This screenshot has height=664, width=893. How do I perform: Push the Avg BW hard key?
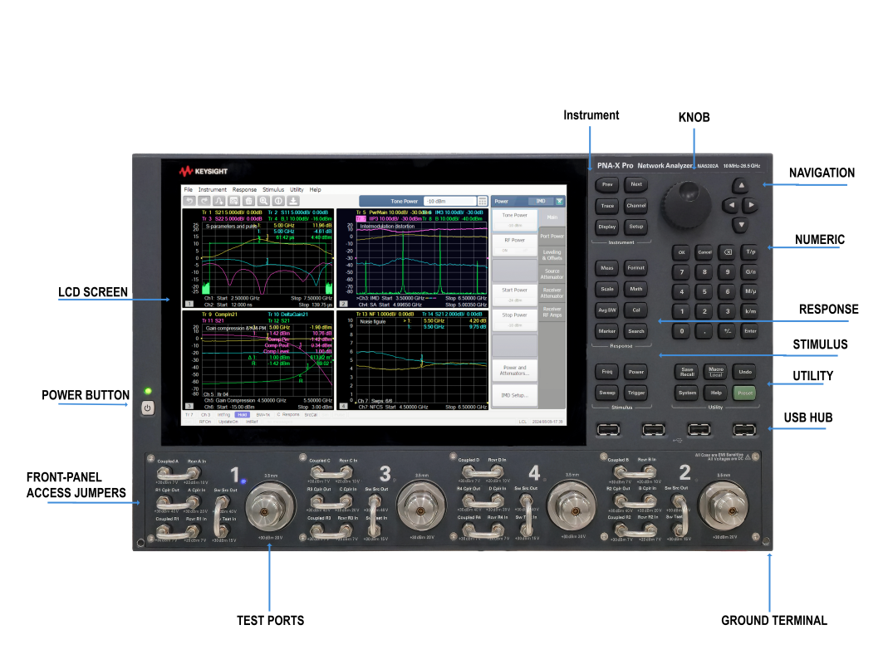(607, 310)
